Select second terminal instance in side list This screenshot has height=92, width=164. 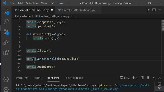159,89
